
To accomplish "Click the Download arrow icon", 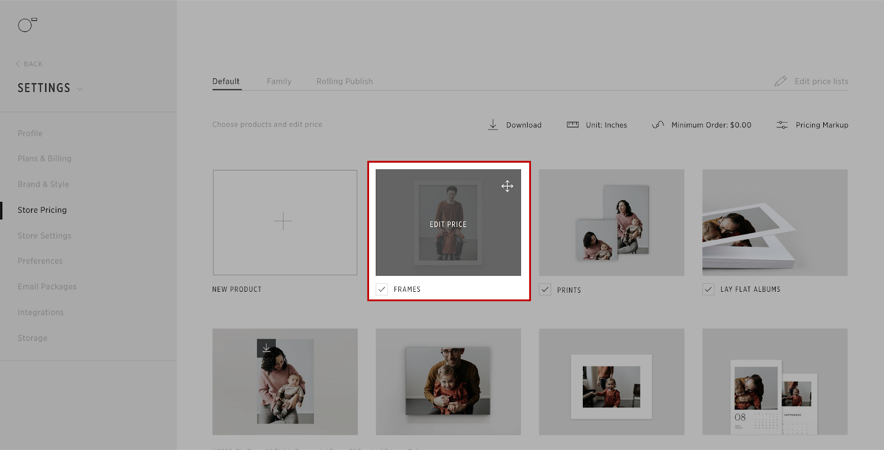I will 493,125.
